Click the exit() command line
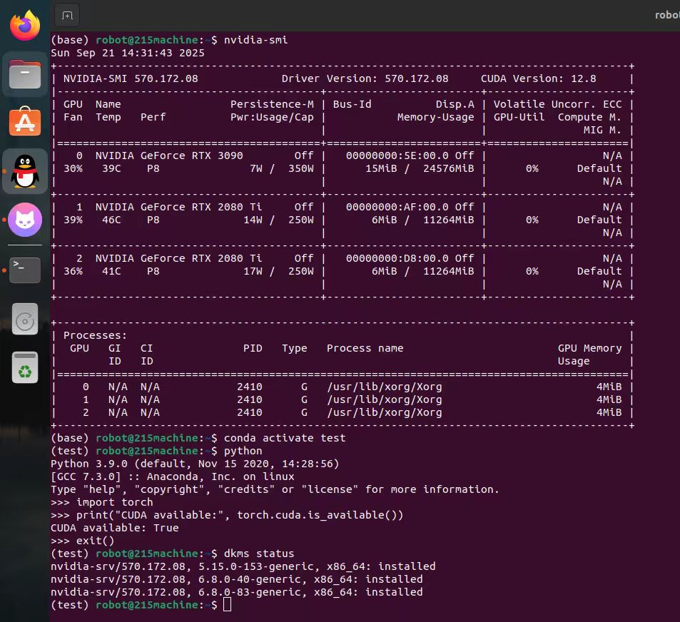Viewport: 680px width, 622px height. pyautogui.click(x=82, y=541)
